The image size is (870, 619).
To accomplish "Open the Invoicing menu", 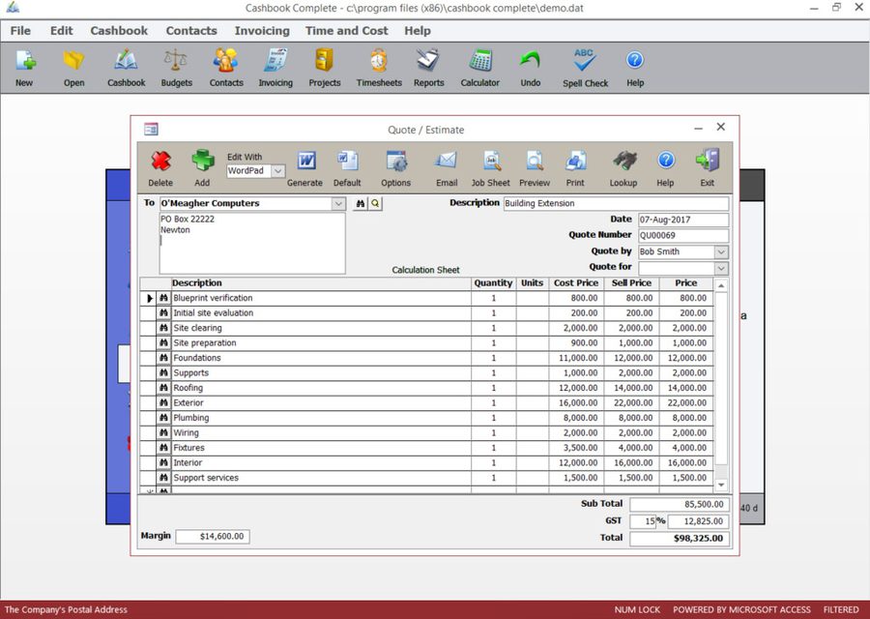I will pos(262,31).
